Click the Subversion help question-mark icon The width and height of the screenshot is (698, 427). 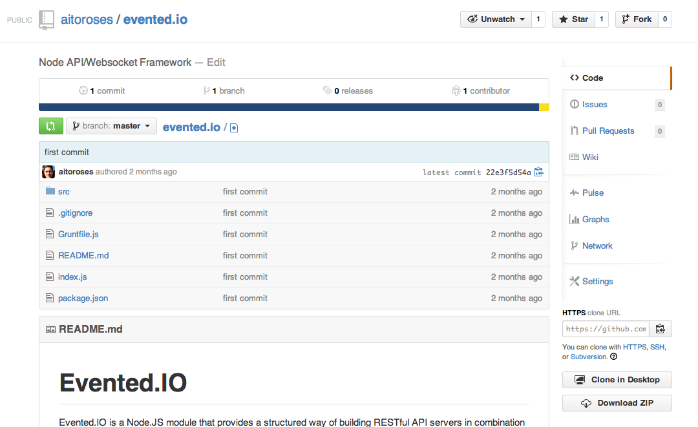pyautogui.click(x=614, y=357)
